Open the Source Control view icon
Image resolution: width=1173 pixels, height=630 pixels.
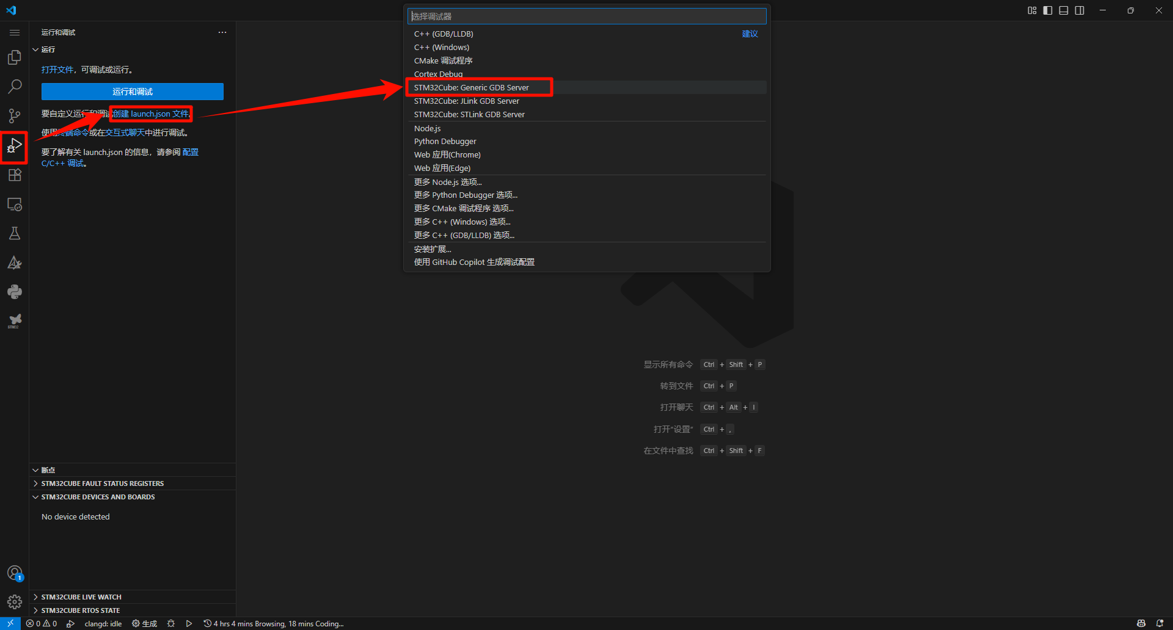[x=15, y=116]
